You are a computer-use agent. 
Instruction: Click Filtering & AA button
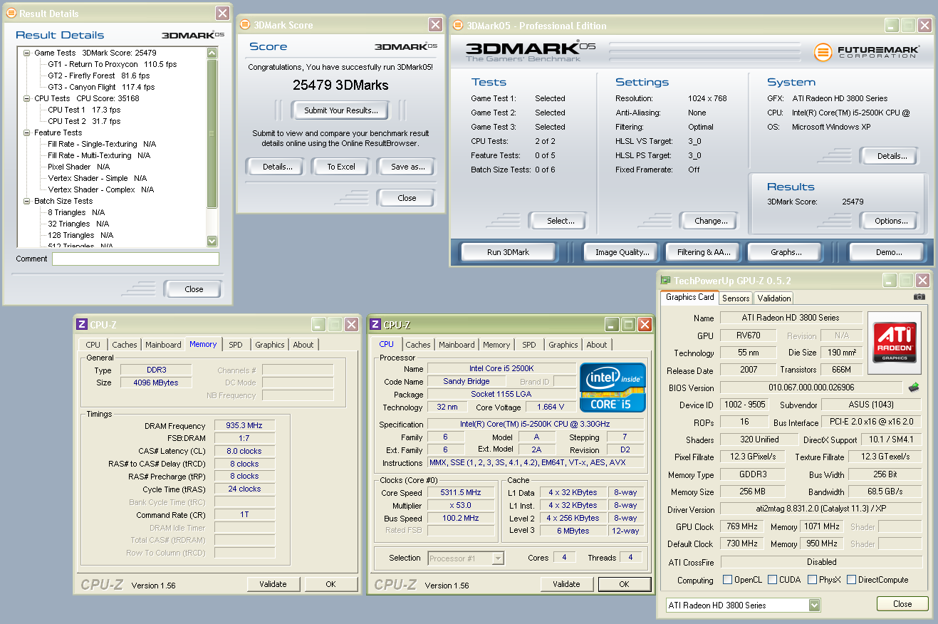(x=704, y=251)
